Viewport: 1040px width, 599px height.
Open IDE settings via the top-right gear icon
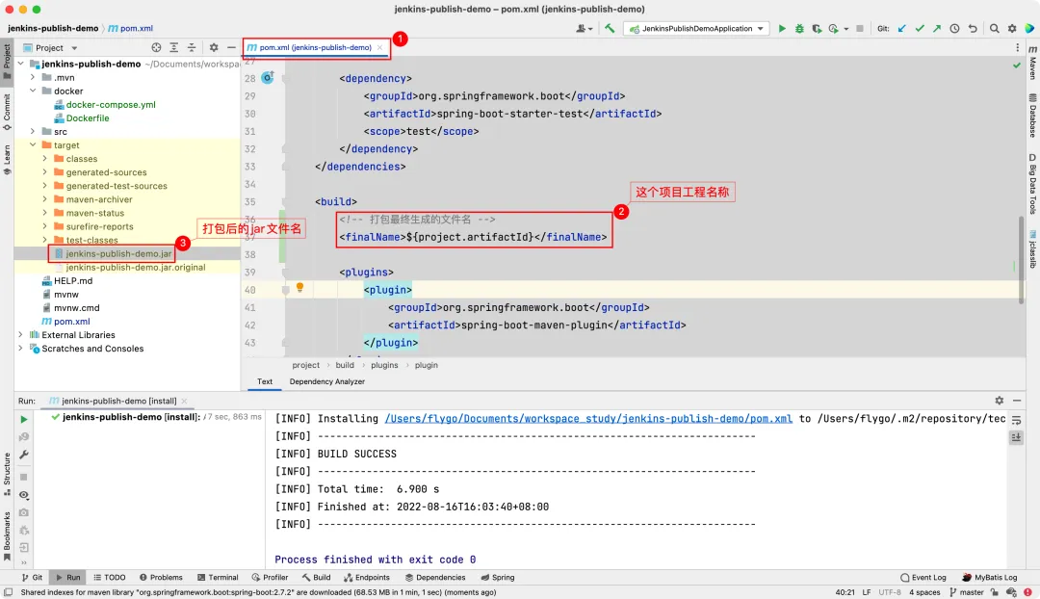[x=1012, y=29]
